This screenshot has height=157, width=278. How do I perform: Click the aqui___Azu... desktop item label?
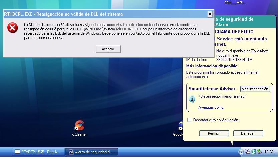click(236, 2)
